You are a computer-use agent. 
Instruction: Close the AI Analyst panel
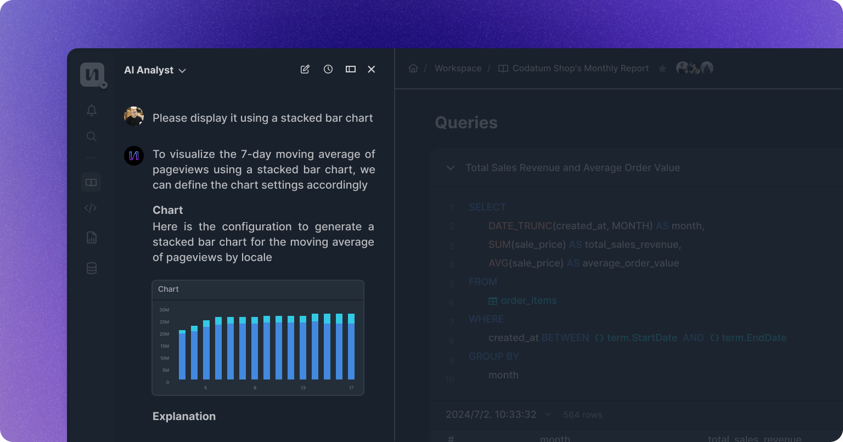372,69
